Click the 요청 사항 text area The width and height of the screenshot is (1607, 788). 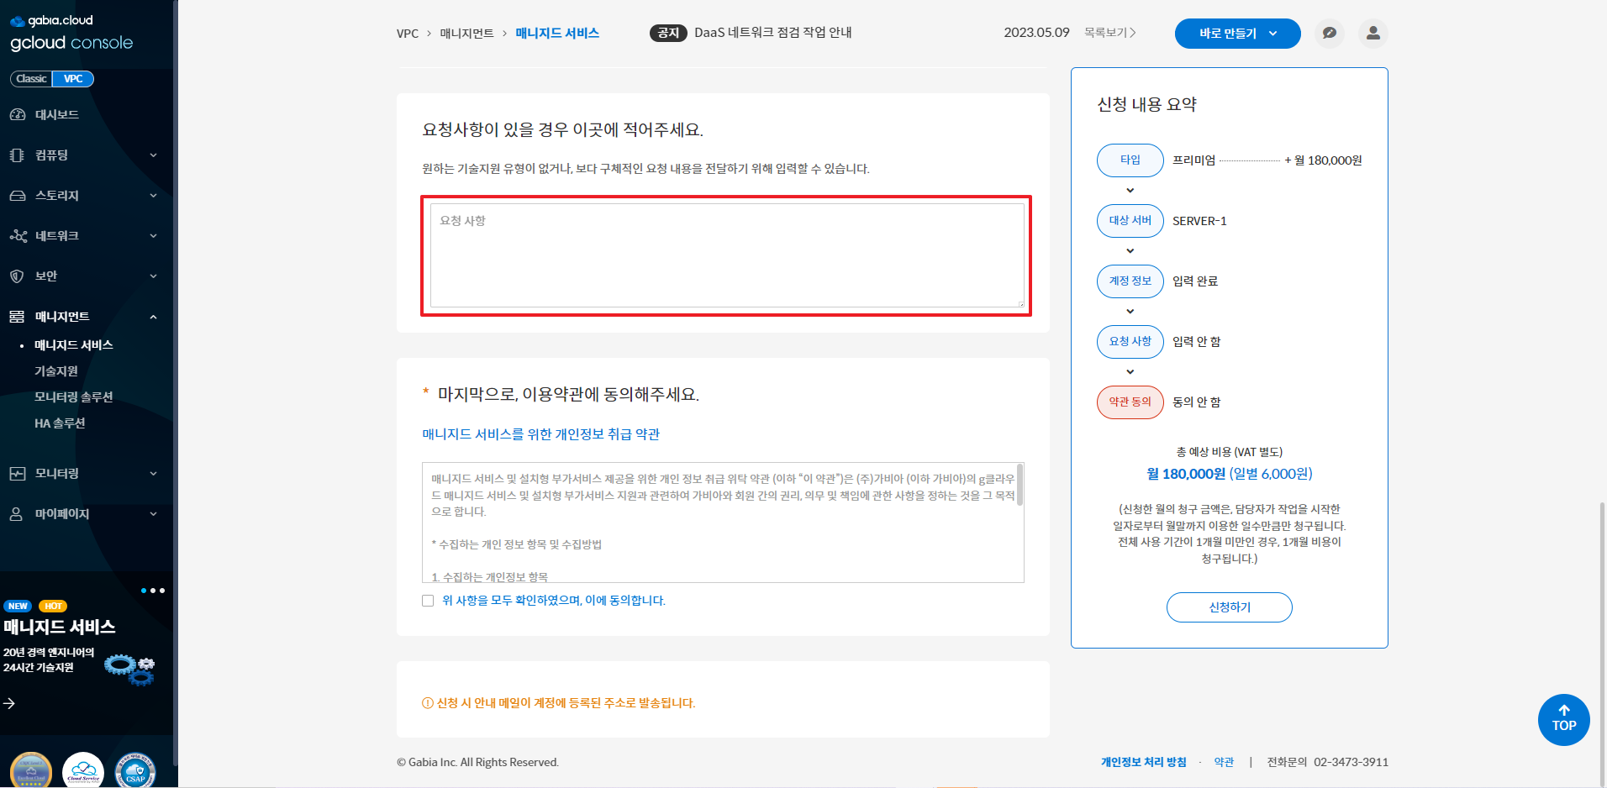click(x=727, y=255)
